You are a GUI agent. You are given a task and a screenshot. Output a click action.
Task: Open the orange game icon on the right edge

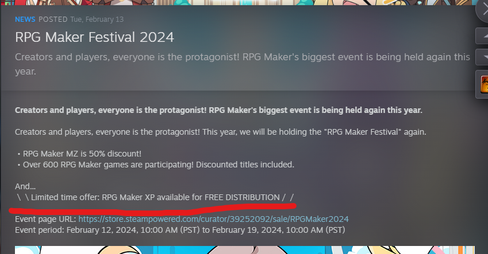tap(483, 84)
